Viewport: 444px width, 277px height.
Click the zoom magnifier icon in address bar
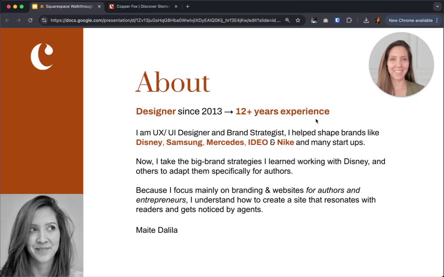coord(288,20)
